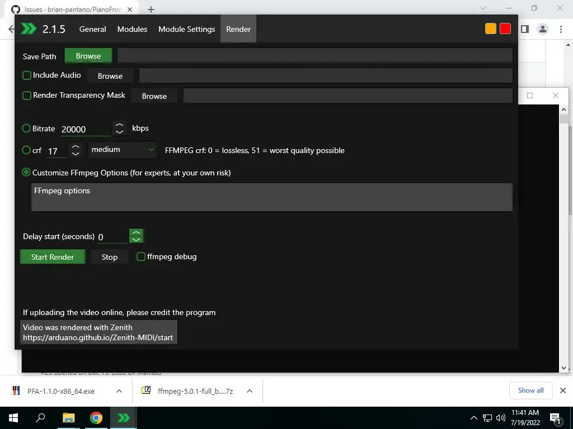Image resolution: width=573 pixels, height=429 pixels.
Task: Click the volume speaker icon
Action: [501, 418]
